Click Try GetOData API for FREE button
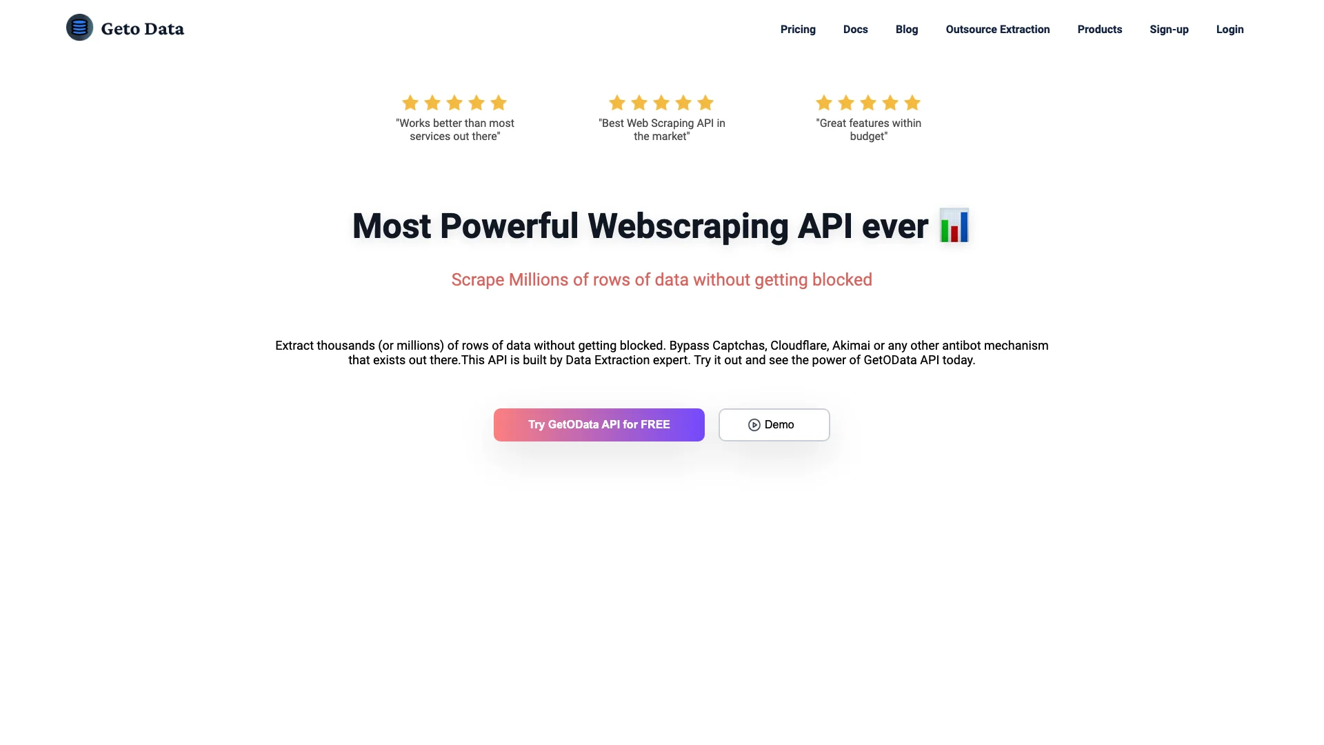This screenshot has width=1324, height=745. point(599,424)
